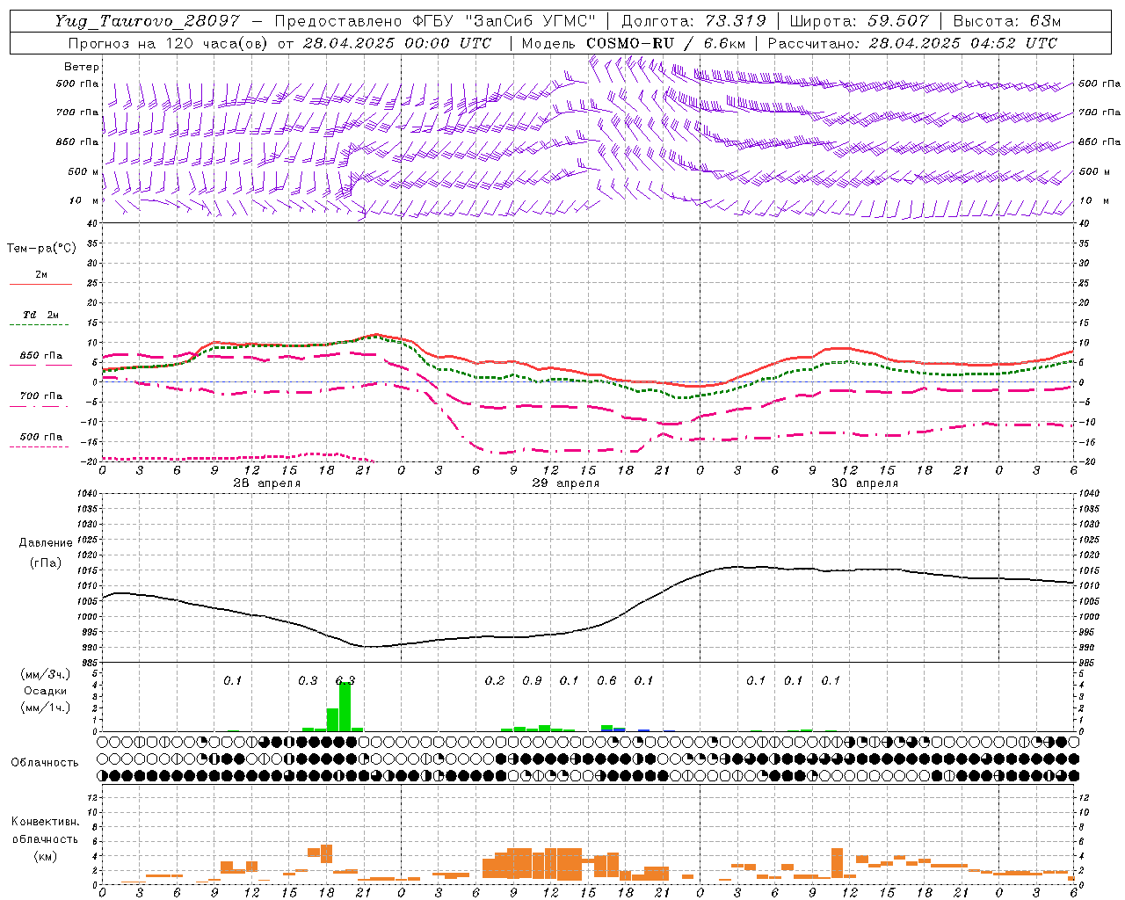The height and width of the screenshot is (900, 1125).
Task: Click the Рассчитано: 28.04.2025 04:52 UTC timestamp
Action: pos(912,43)
